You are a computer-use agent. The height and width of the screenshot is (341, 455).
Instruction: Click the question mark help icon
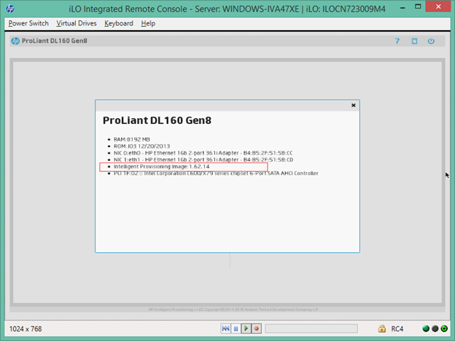coord(397,42)
